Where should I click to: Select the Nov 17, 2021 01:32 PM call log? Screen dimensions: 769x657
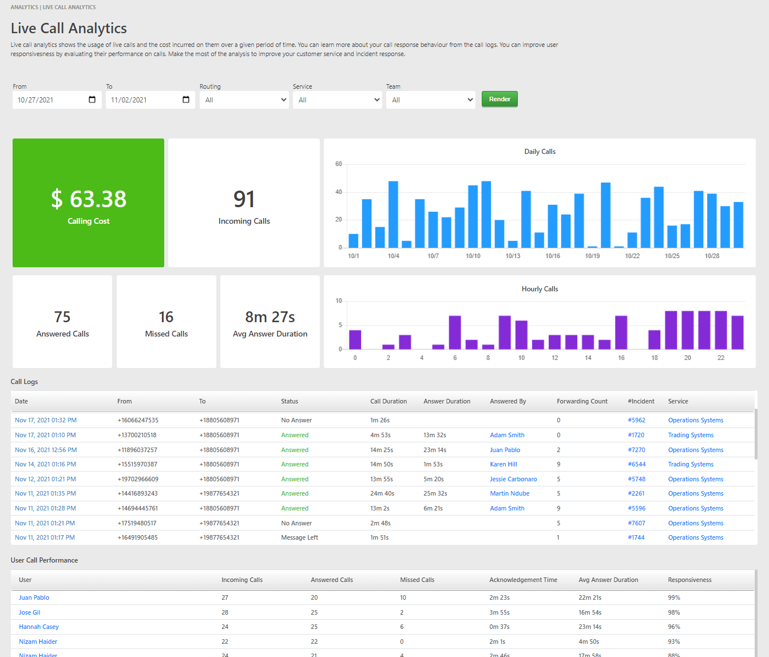coord(46,420)
